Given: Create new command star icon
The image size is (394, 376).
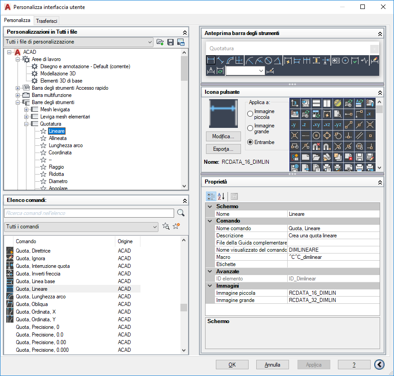Looking at the screenshot, I should [176, 226].
